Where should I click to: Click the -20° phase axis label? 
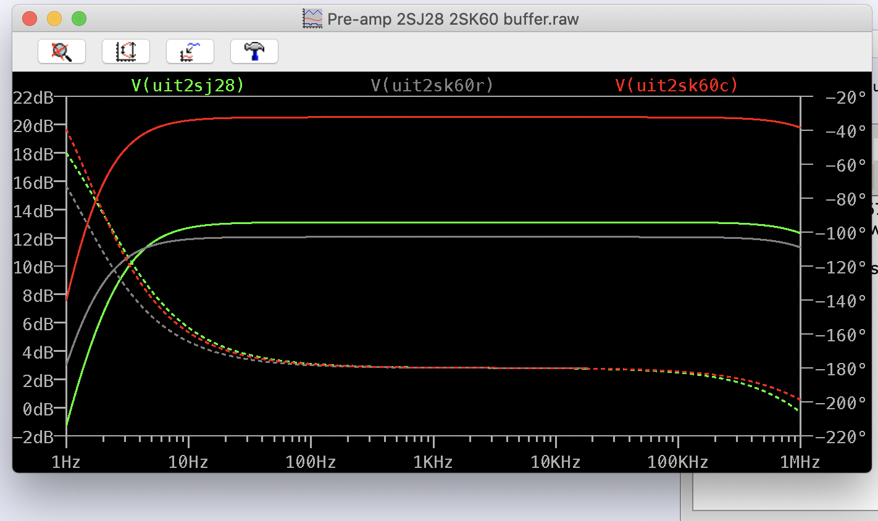(x=846, y=98)
